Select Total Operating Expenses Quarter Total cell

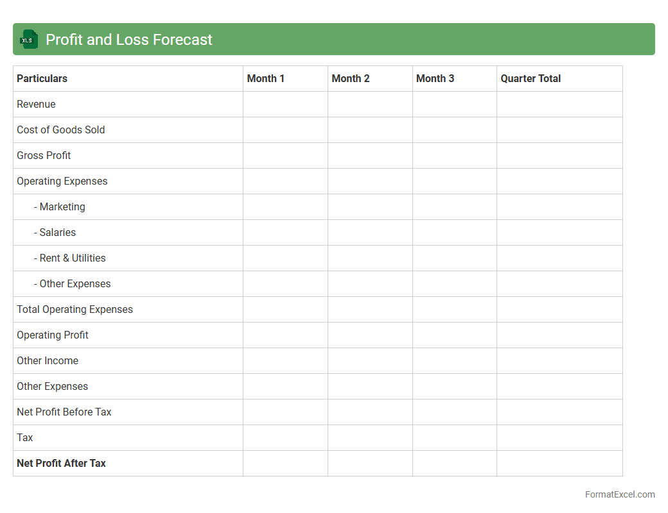click(x=559, y=309)
